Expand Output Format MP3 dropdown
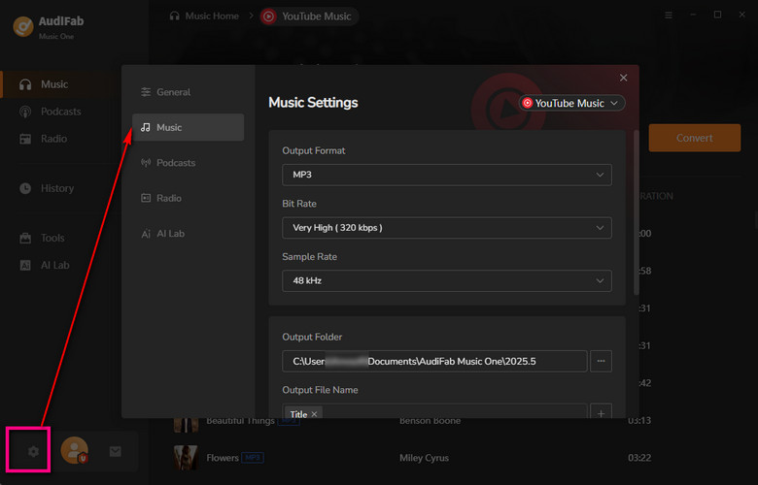This screenshot has width=758, height=485. (x=447, y=175)
